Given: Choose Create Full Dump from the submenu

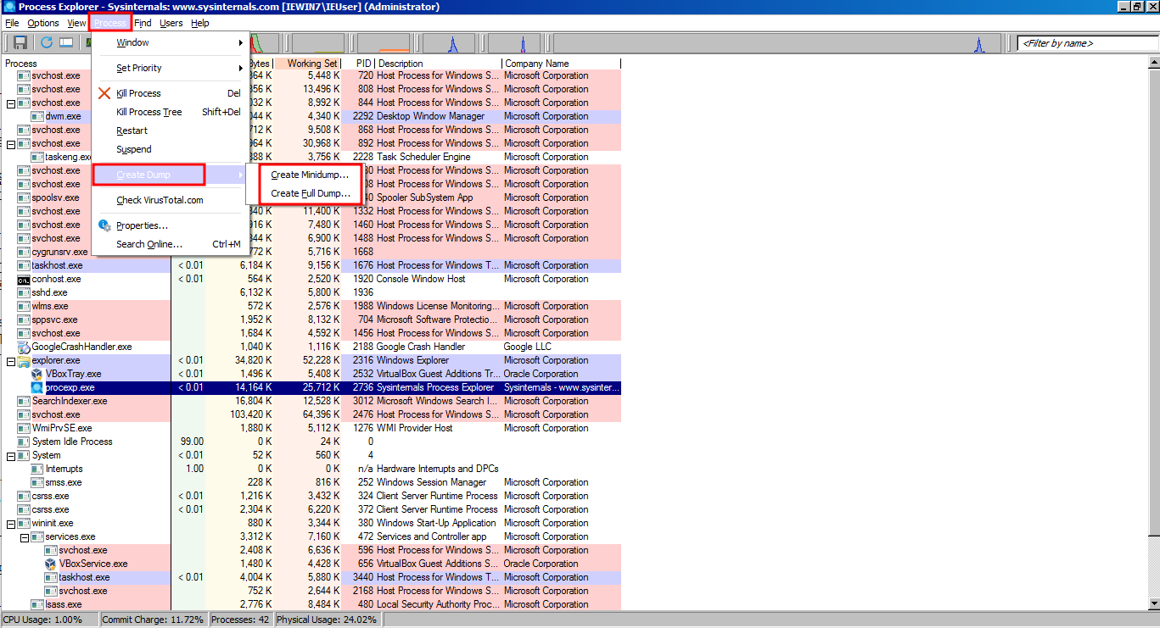Looking at the screenshot, I should 310,193.
